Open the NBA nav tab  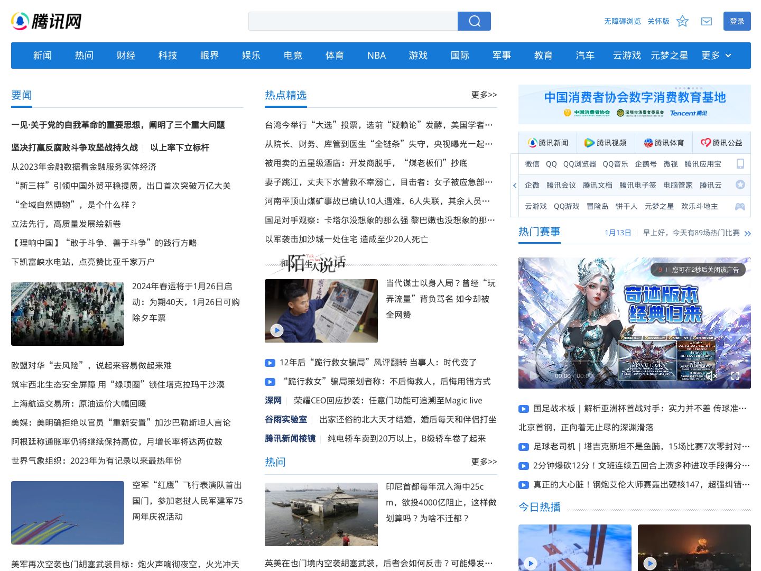[376, 56]
